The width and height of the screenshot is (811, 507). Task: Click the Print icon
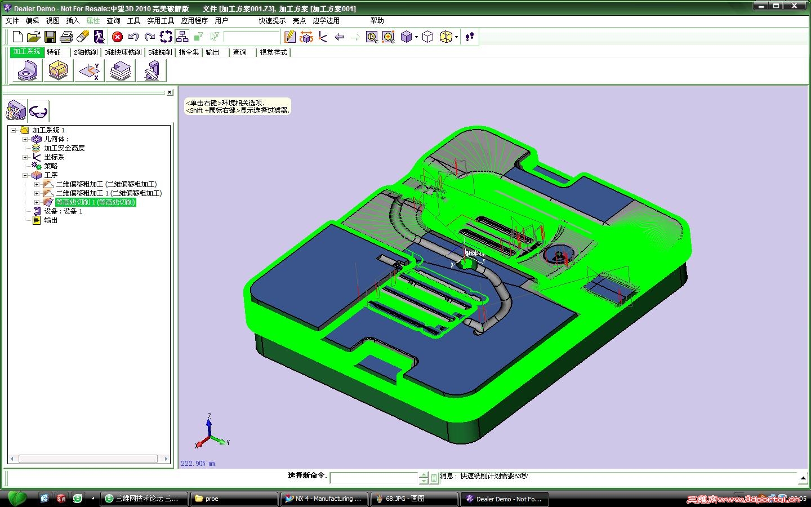coord(66,37)
